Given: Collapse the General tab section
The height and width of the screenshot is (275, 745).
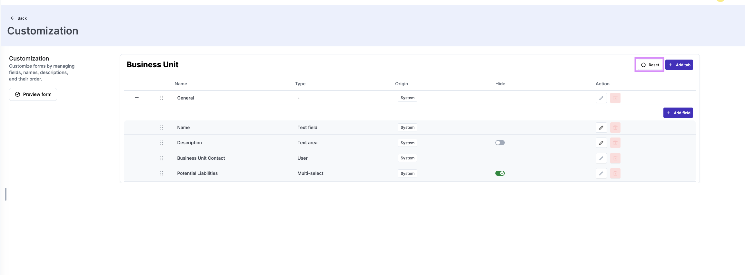Looking at the screenshot, I should coord(137,98).
